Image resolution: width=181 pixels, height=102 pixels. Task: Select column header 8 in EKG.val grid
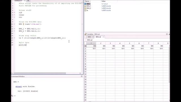[x=158, y=43]
